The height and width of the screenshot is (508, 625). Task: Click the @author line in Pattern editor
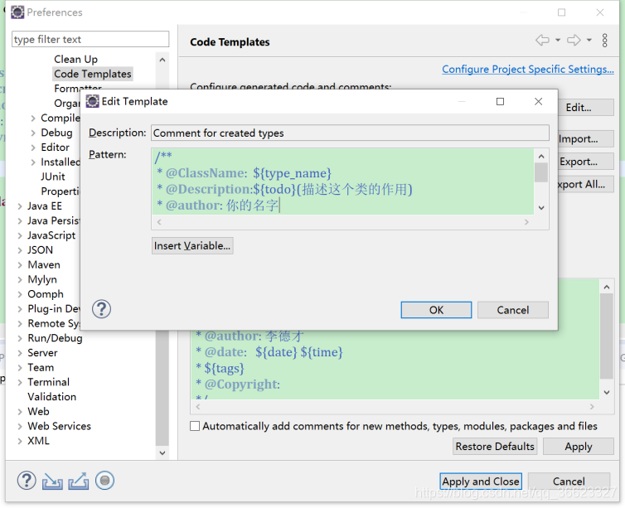[217, 206]
